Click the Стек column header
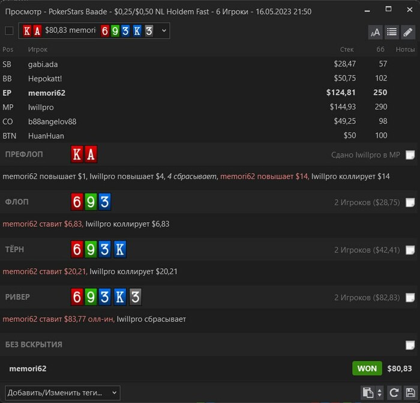Screen dimensions: 420x403 (347, 50)
